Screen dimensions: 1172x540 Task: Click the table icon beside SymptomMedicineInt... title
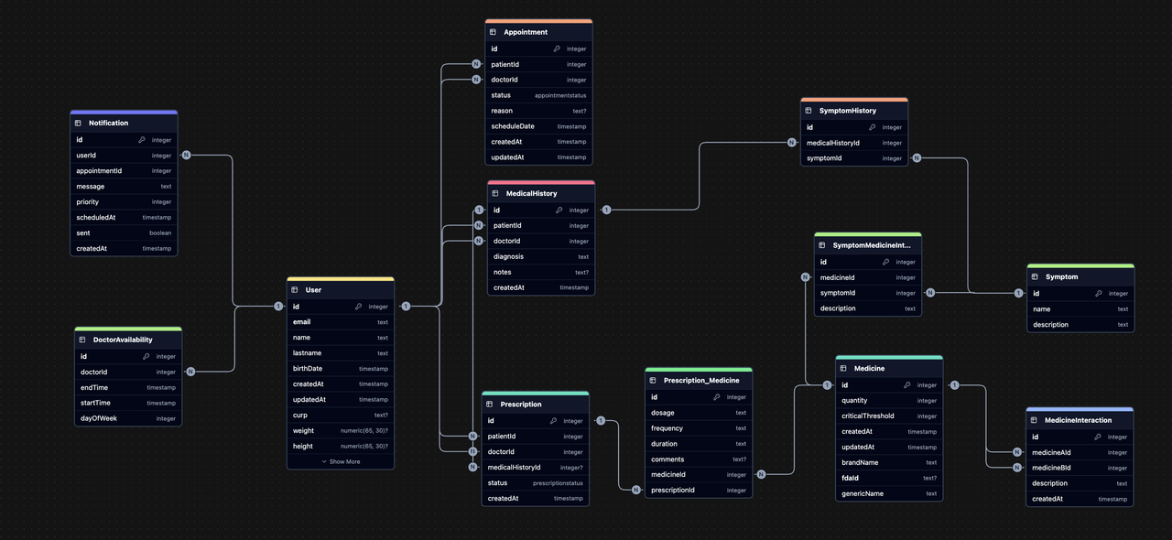pos(822,245)
